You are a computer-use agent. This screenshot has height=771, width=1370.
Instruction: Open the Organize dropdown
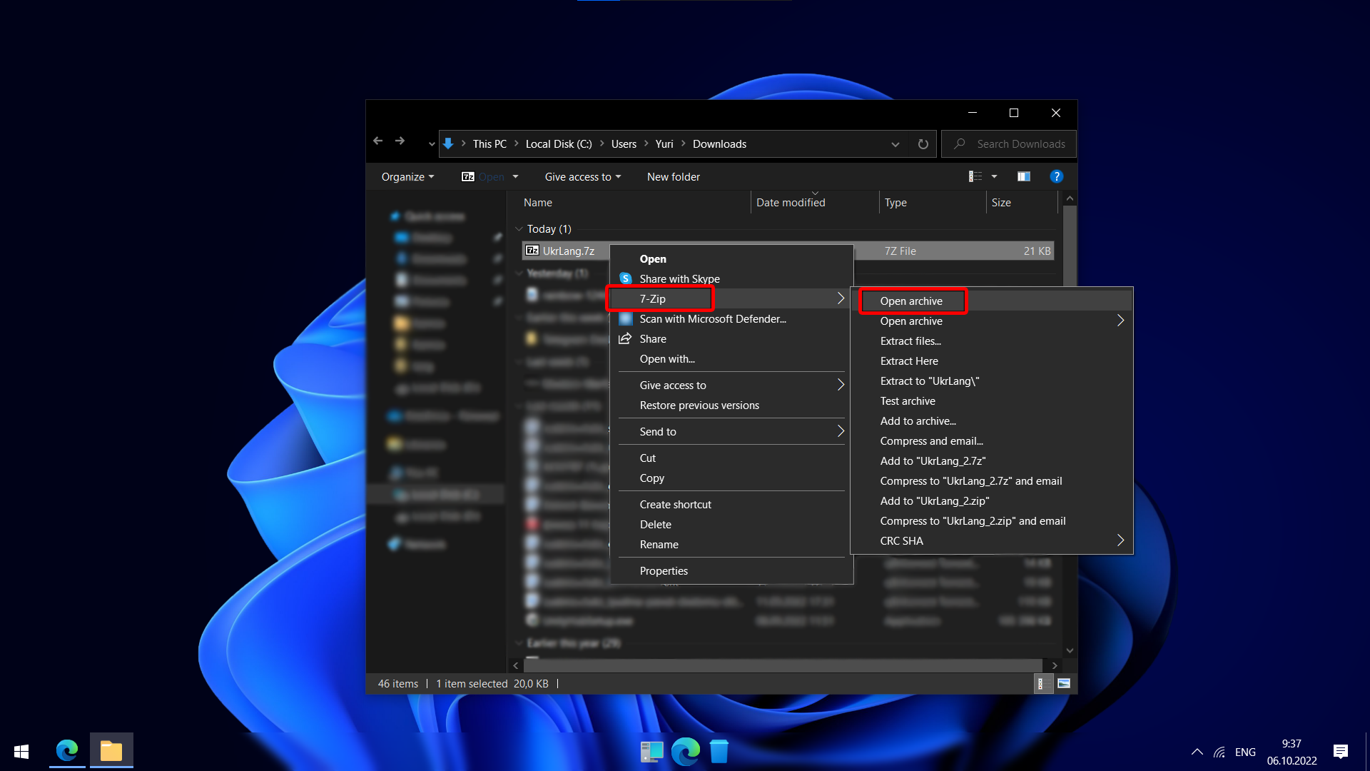407,176
